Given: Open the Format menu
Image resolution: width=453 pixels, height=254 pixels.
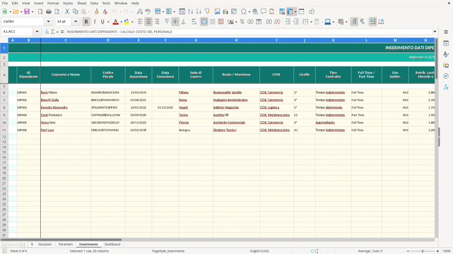Looking at the screenshot, I should [53, 3].
